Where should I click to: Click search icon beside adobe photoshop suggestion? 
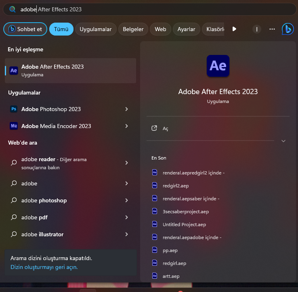tap(14, 200)
